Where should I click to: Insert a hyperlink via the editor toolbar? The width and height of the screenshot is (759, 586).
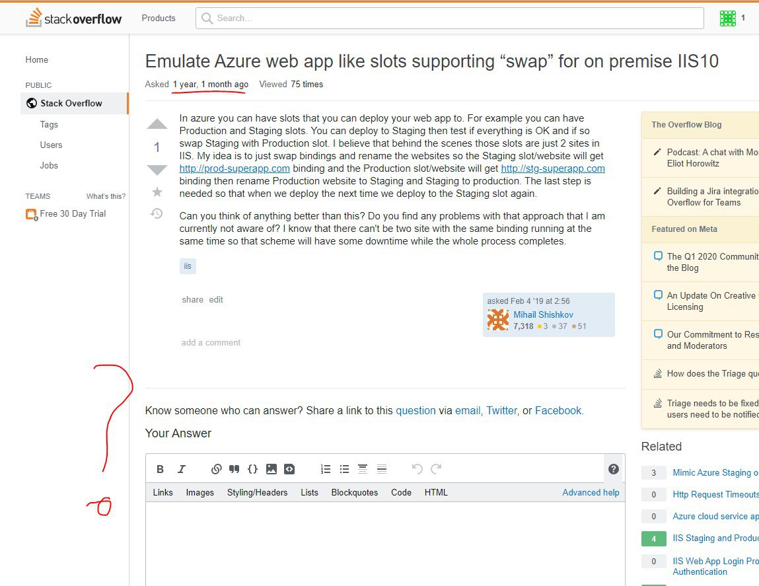click(x=217, y=469)
